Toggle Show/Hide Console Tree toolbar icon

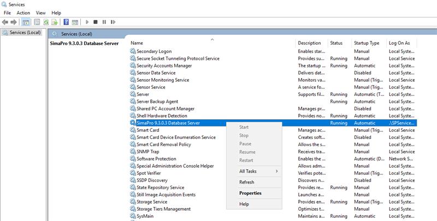tap(26, 22)
